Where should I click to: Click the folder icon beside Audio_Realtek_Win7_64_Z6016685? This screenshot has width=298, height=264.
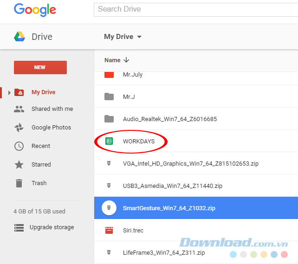(109, 119)
